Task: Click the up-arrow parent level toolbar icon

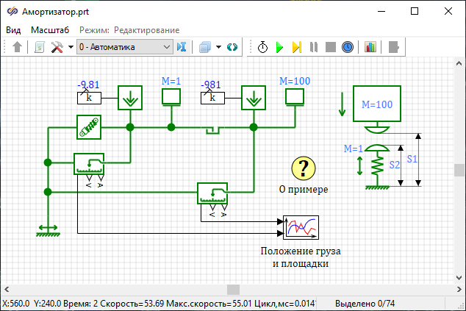Action: tap(18, 47)
